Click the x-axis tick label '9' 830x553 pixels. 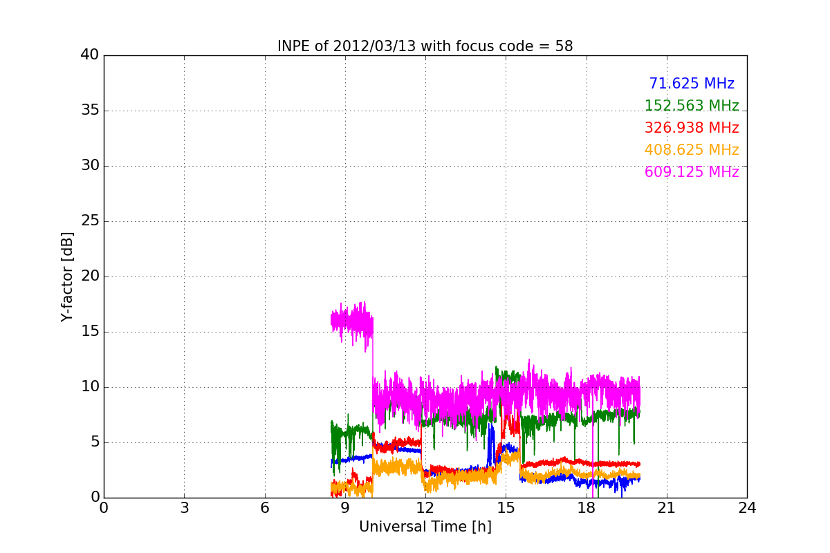[345, 508]
